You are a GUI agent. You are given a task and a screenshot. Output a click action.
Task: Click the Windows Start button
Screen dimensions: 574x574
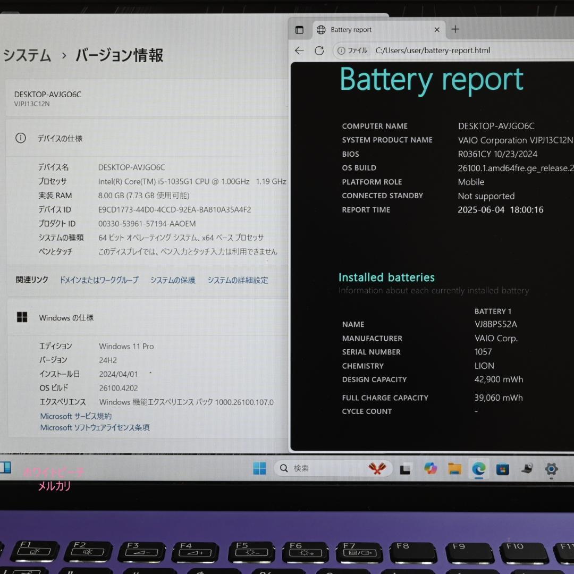pyautogui.click(x=259, y=468)
